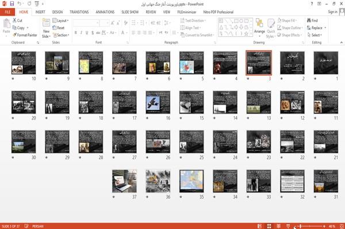Toggle Bold formatting
This screenshot has height=229, width=345.
pos(76,33)
